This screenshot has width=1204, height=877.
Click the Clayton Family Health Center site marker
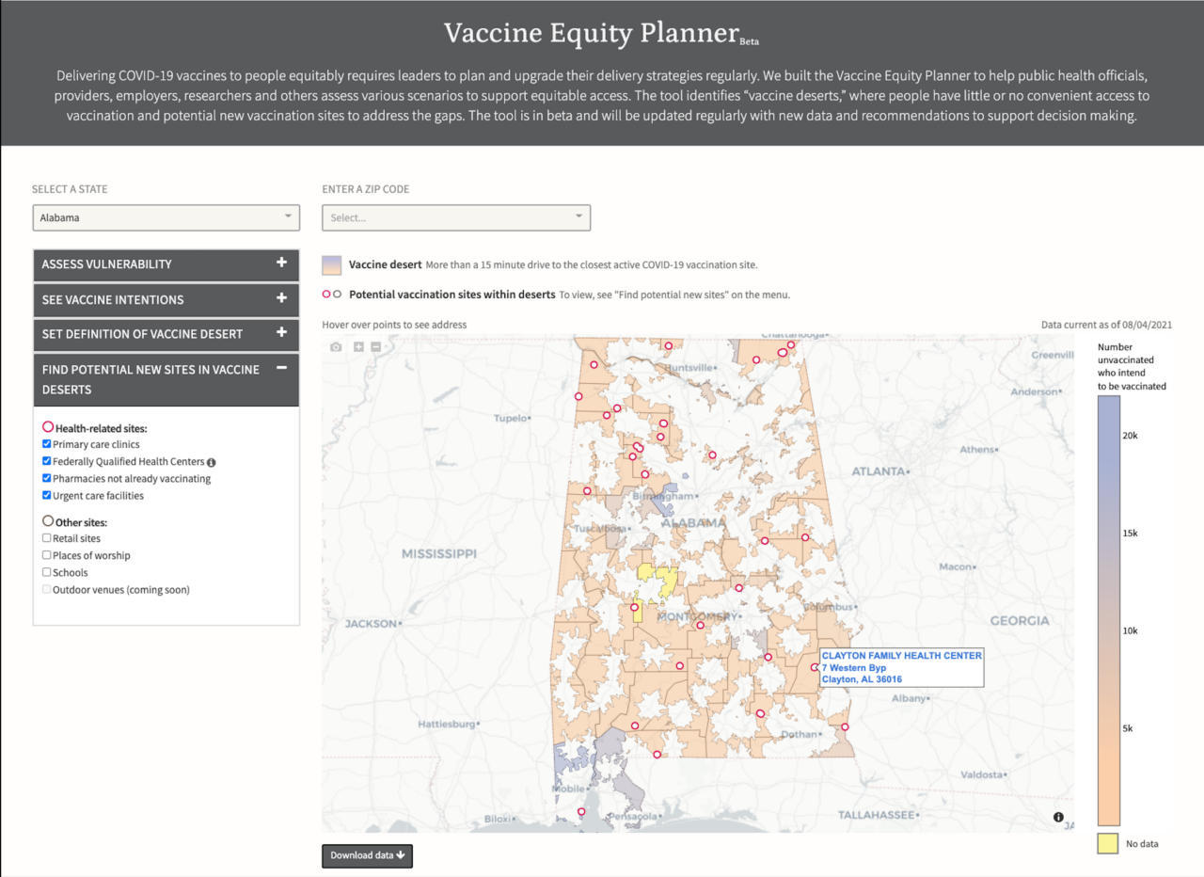[x=815, y=667]
